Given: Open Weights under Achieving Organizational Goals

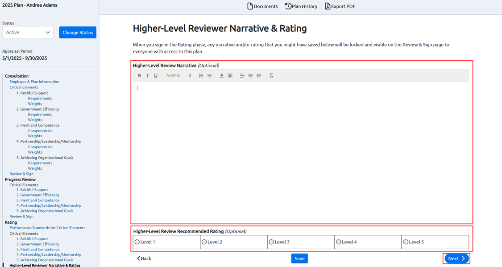Looking at the screenshot, I should pyautogui.click(x=35, y=168).
